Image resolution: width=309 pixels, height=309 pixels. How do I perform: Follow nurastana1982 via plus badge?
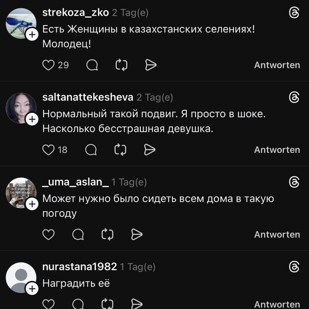[x=32, y=289]
